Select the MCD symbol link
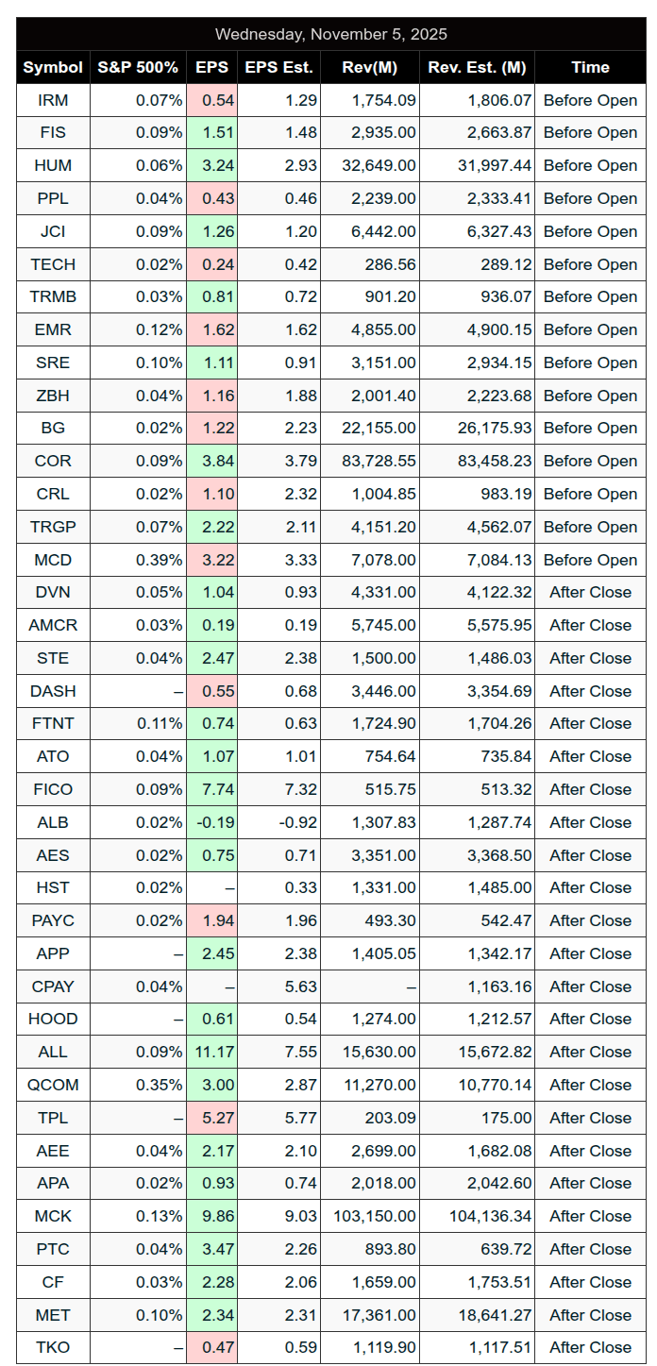This screenshot has width=657, height=1366. (x=53, y=560)
